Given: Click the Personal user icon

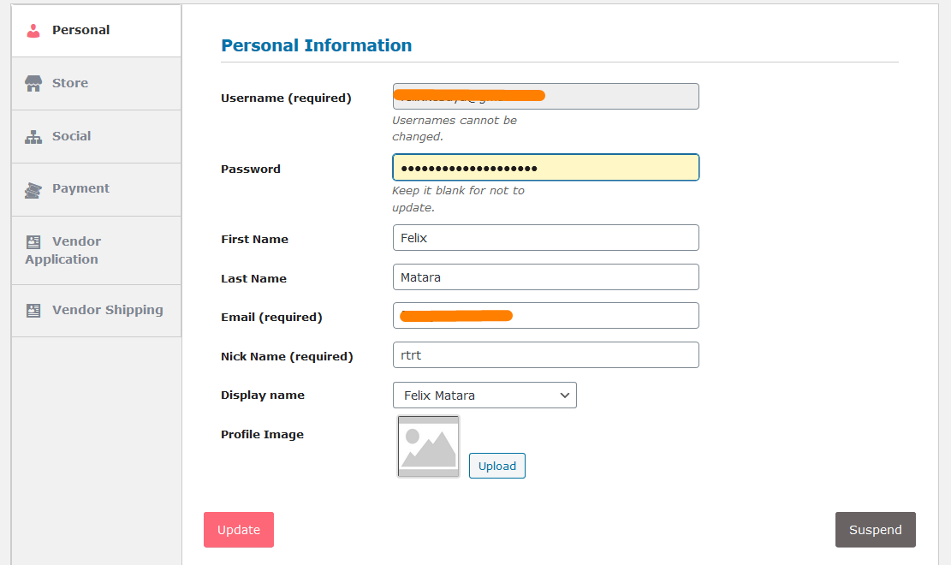Looking at the screenshot, I should [x=33, y=31].
